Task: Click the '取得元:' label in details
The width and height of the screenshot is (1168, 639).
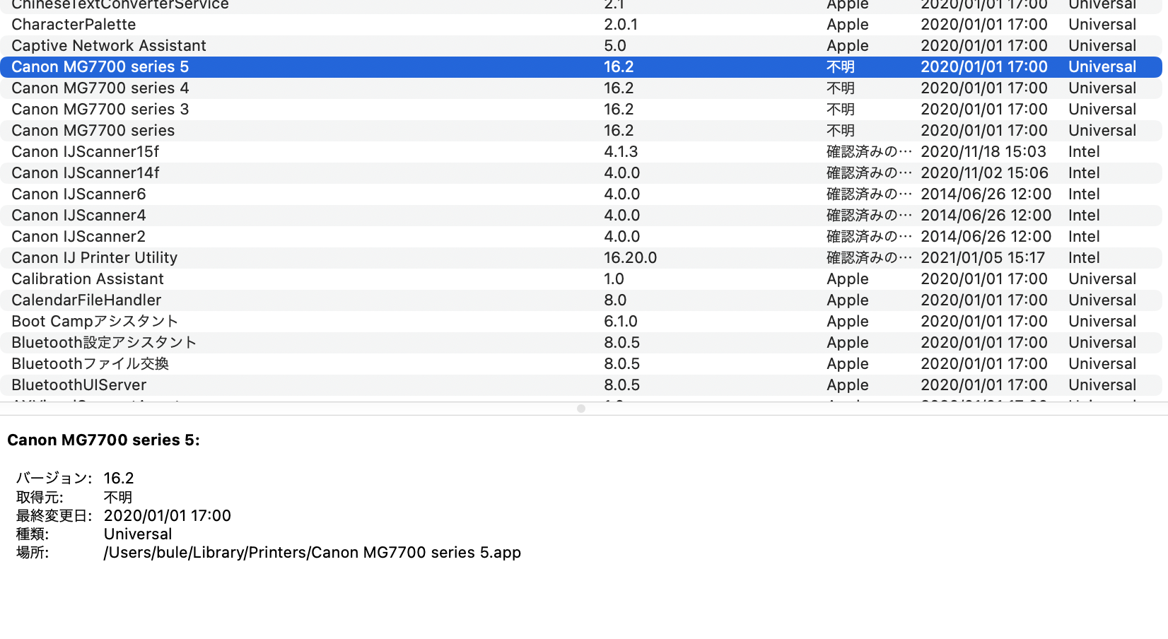Action: click(40, 498)
